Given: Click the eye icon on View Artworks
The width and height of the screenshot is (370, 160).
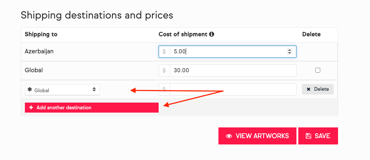Looking at the screenshot, I should pyautogui.click(x=229, y=136).
